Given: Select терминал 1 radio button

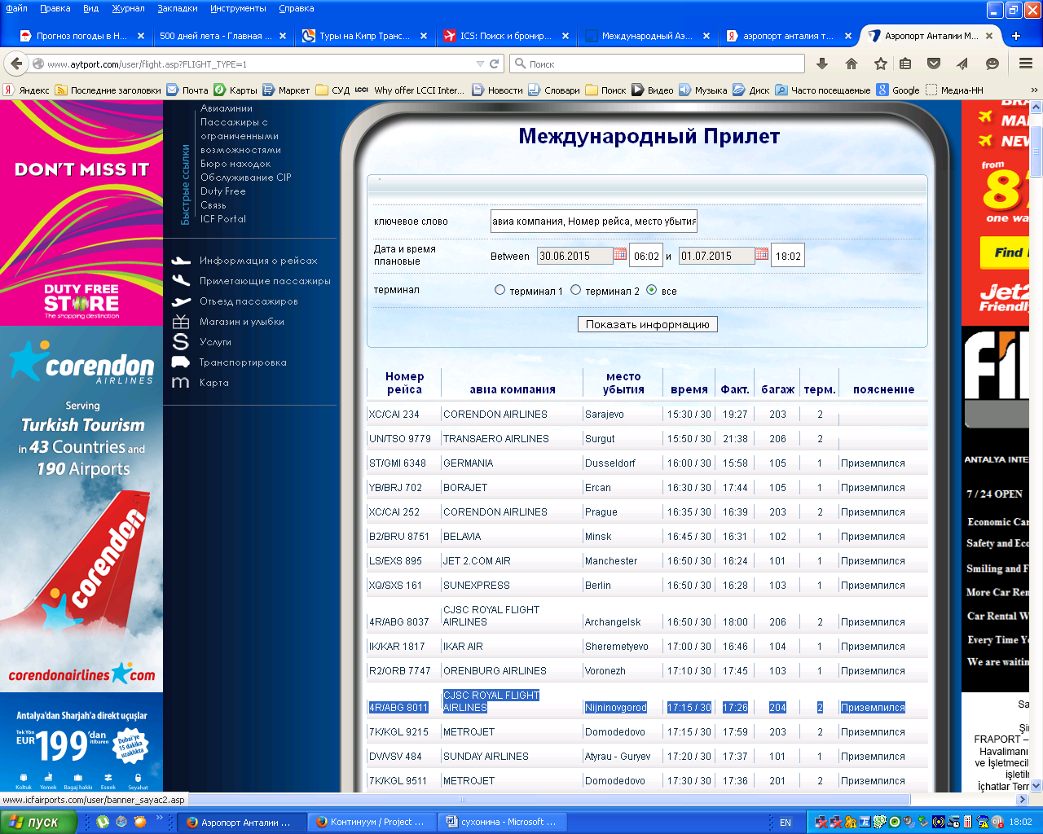Looking at the screenshot, I should click(x=500, y=290).
